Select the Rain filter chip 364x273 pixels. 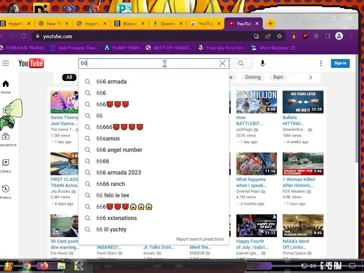tap(278, 77)
